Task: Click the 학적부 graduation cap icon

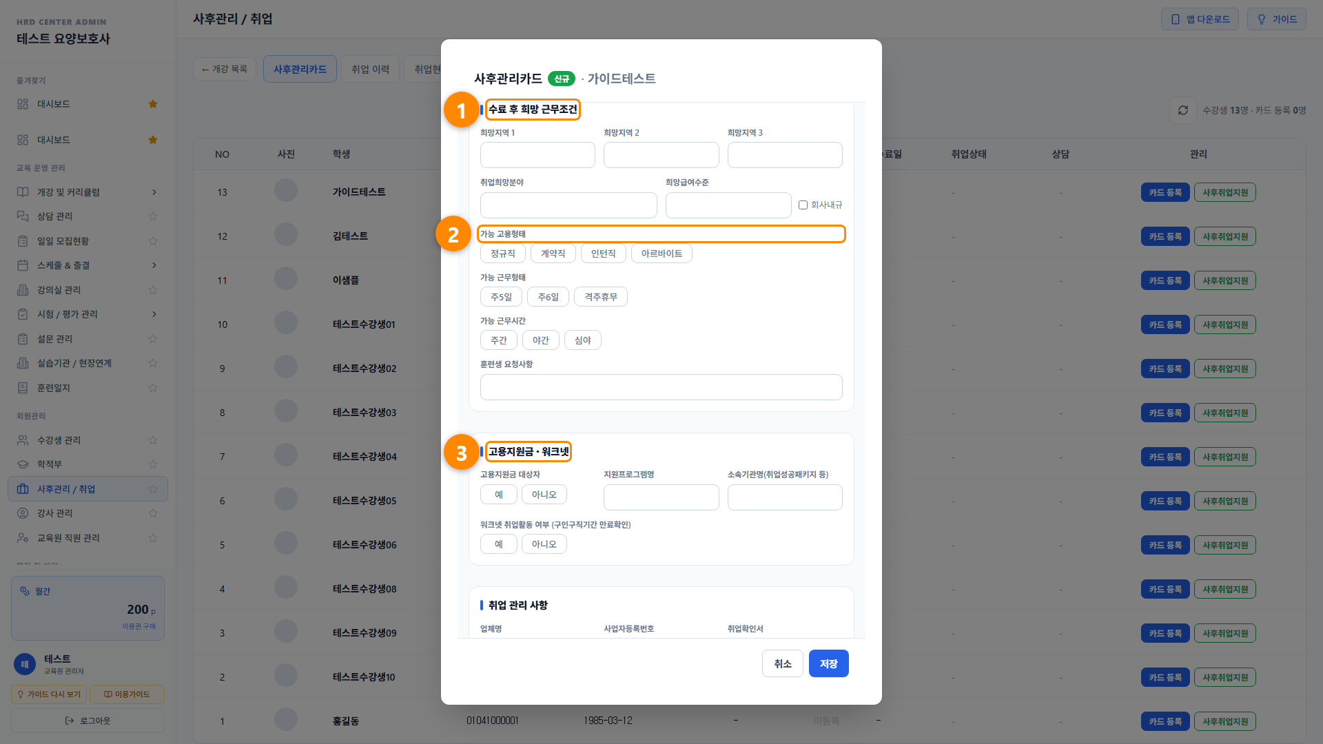Action: pyautogui.click(x=23, y=464)
